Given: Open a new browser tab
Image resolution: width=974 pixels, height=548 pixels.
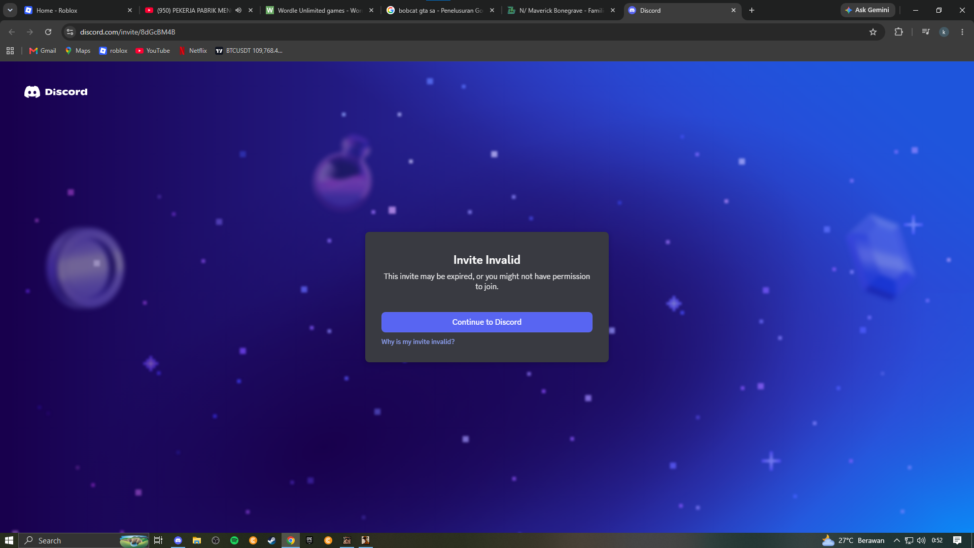Looking at the screenshot, I should pyautogui.click(x=752, y=10).
